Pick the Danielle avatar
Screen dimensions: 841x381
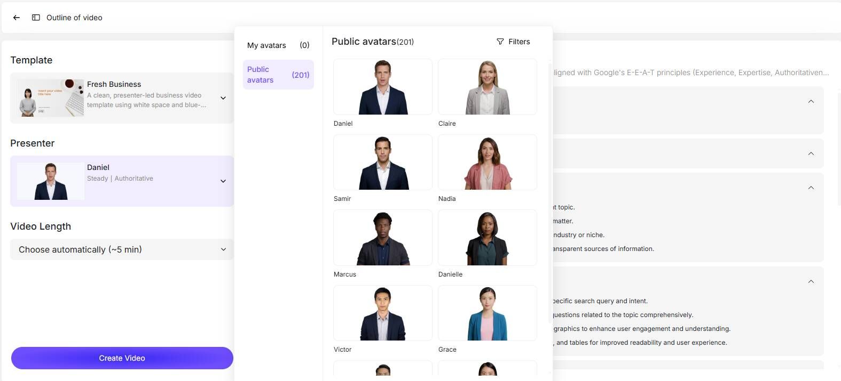point(487,238)
